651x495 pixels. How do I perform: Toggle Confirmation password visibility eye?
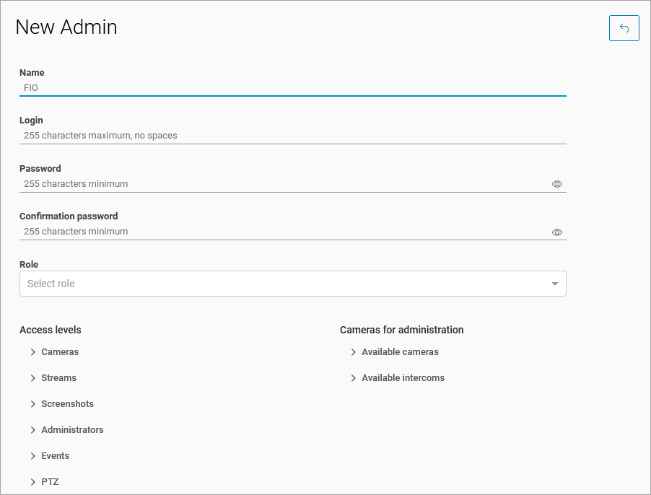coord(556,232)
